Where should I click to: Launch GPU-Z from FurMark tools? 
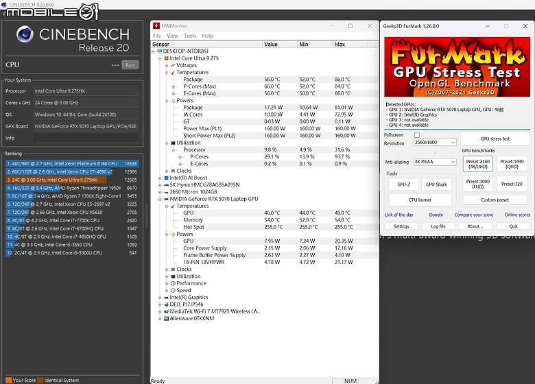[x=403, y=184]
